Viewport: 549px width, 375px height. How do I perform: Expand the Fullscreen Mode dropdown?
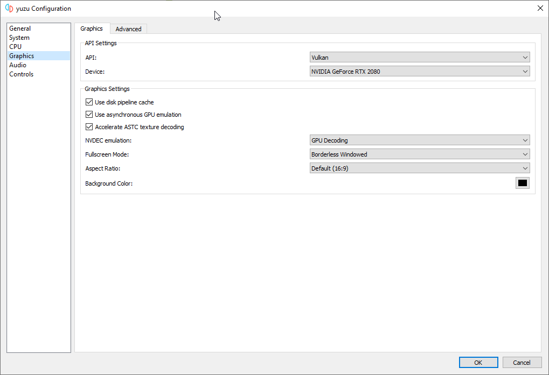click(419, 154)
